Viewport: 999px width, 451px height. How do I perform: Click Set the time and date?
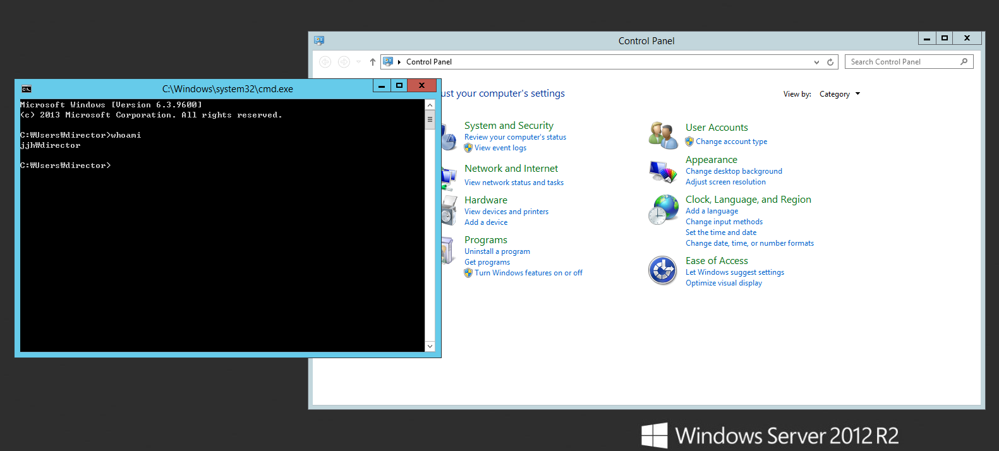[721, 232]
